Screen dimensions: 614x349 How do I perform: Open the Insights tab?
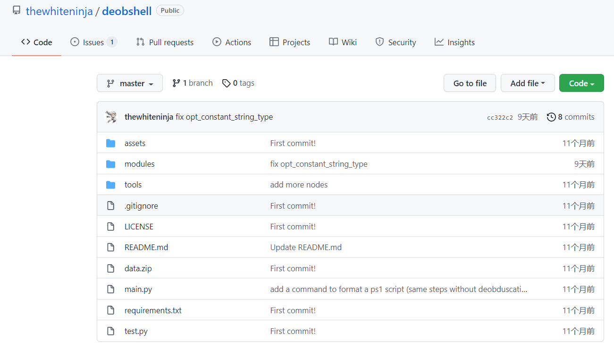tap(454, 42)
